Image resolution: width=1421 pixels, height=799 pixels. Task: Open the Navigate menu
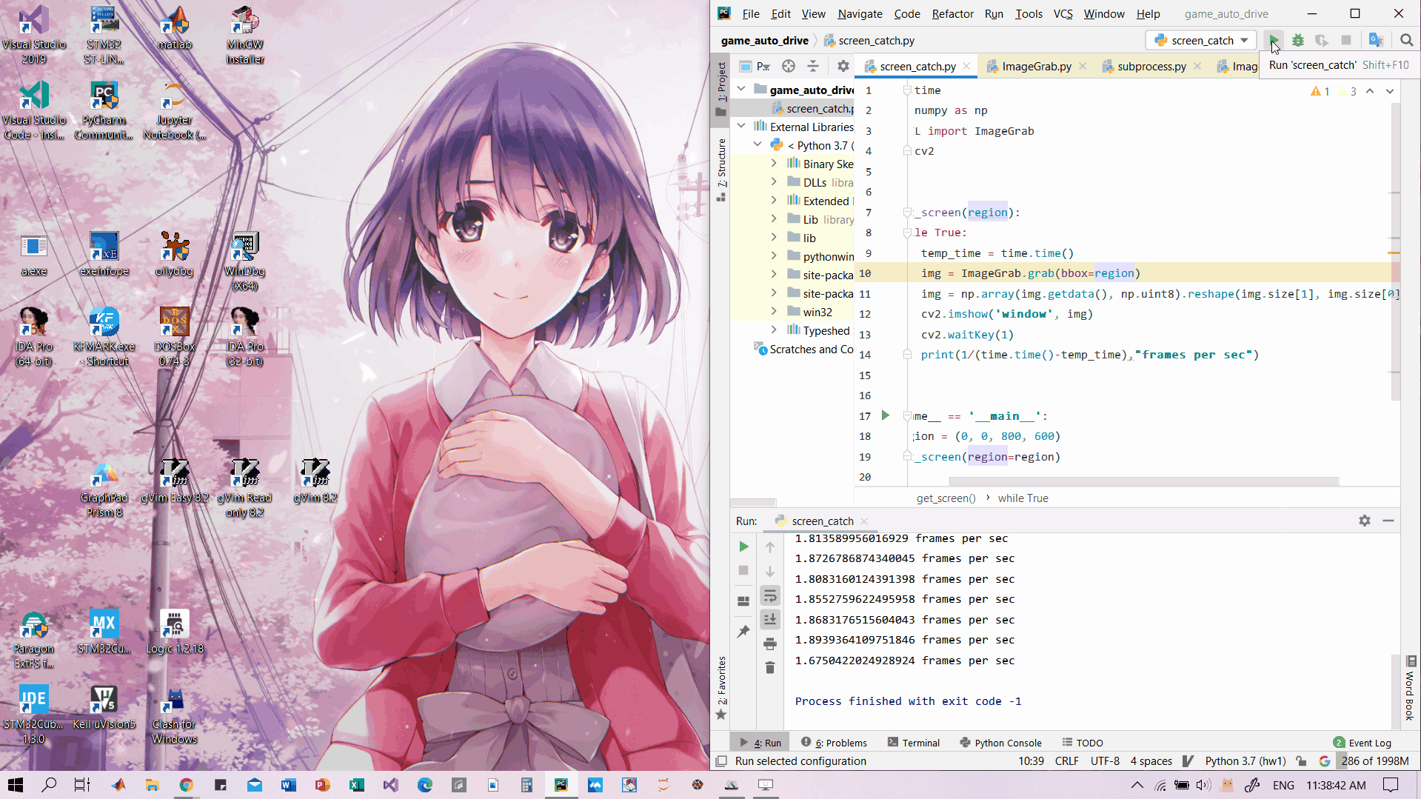point(860,14)
